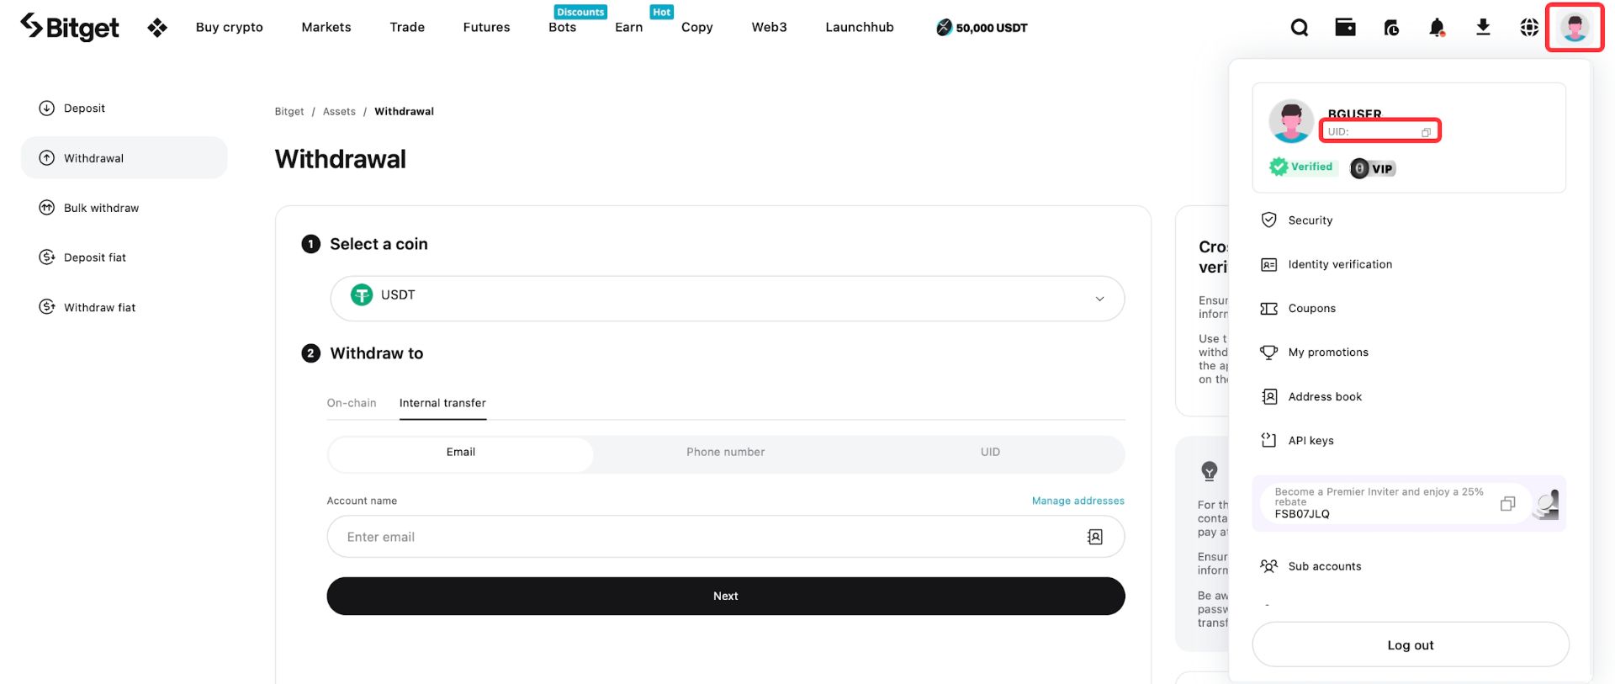The height and width of the screenshot is (684, 1615).
Task: Click the Sub accounts icon
Action: point(1268,566)
